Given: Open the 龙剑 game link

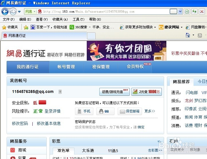Looking at the screenshot, I should [x=189, y=101].
